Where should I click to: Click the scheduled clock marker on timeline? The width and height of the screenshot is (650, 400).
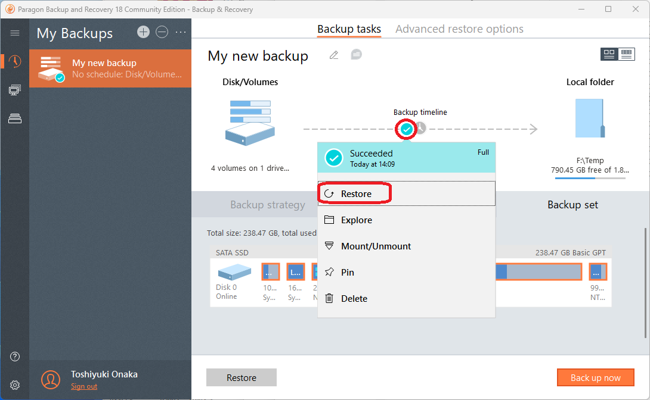click(420, 128)
